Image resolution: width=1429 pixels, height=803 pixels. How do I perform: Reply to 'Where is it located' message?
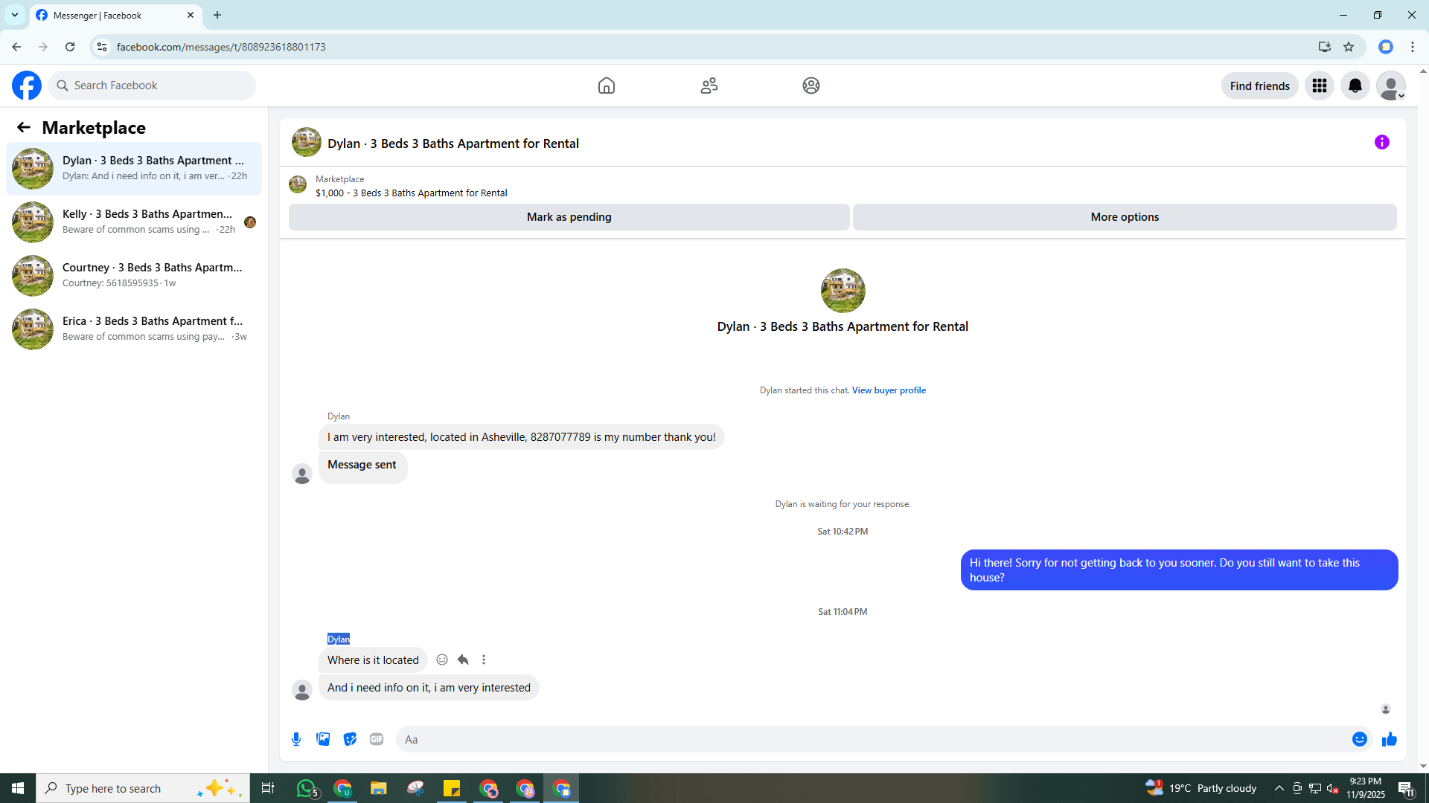click(463, 660)
